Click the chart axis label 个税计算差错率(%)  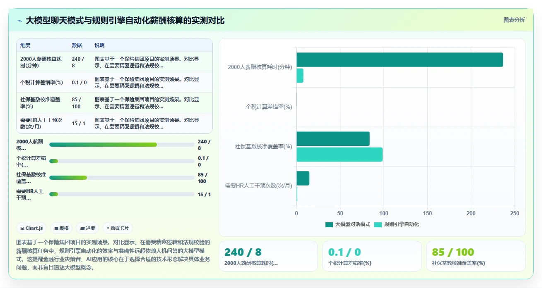point(269,107)
